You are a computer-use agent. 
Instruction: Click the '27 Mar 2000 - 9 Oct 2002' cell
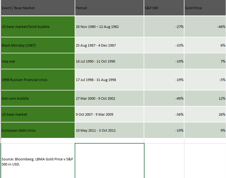pos(109,98)
